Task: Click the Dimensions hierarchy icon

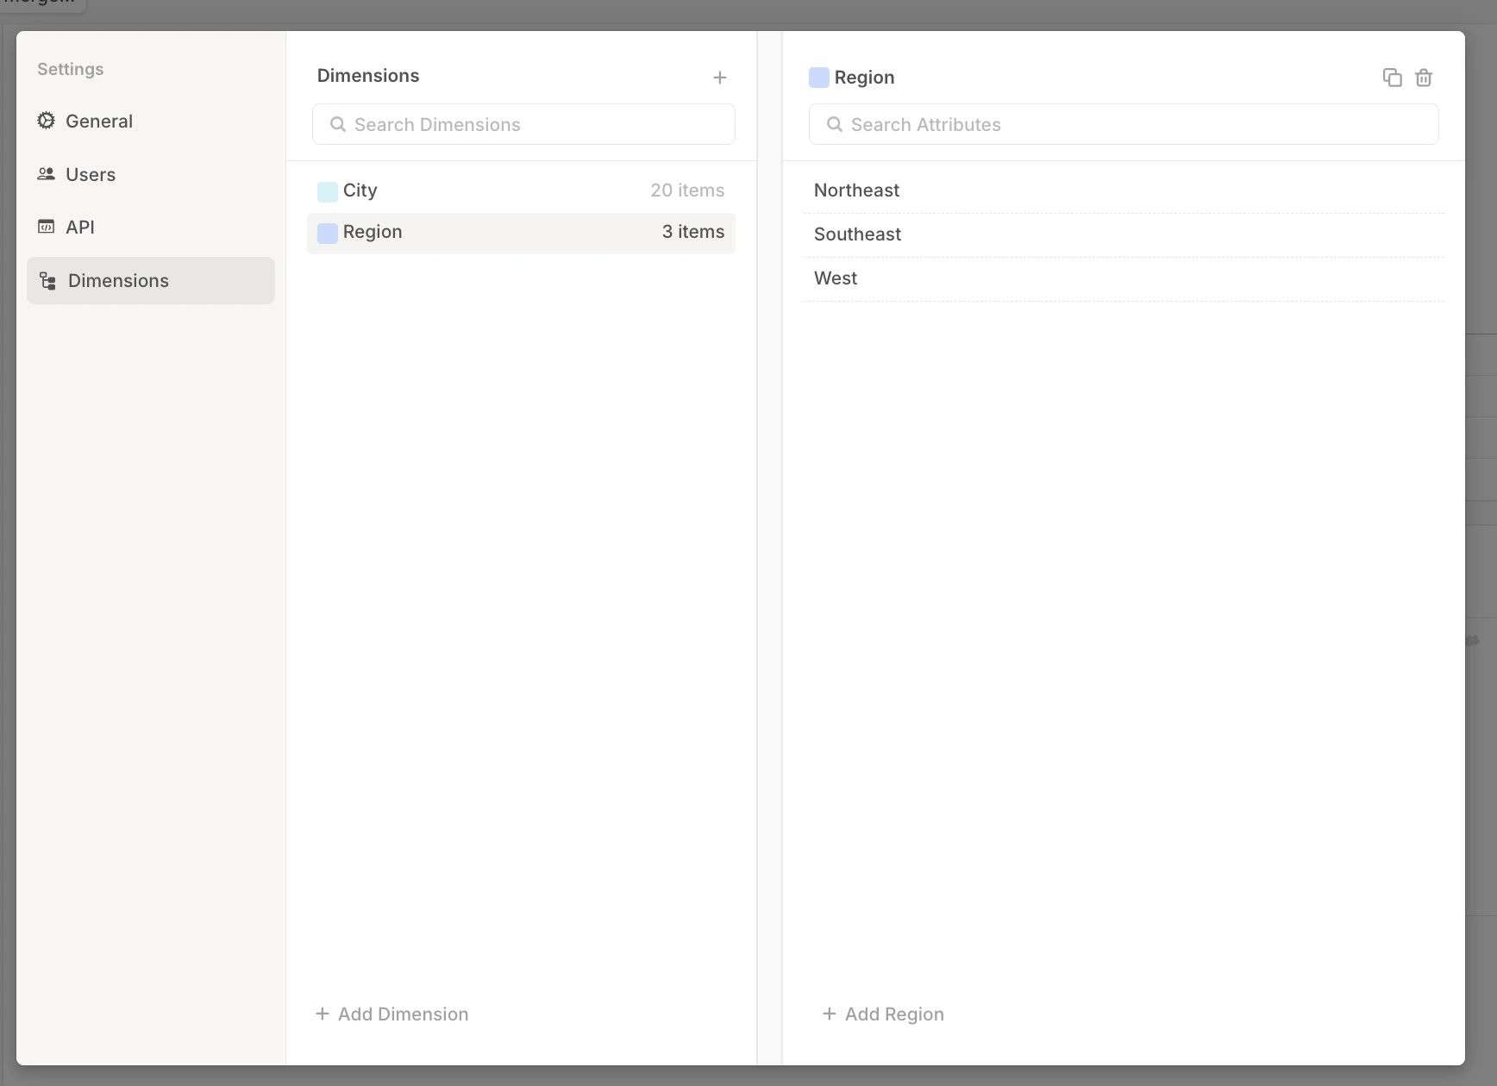Action: [47, 280]
